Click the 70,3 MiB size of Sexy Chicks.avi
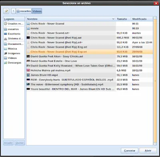The width and height of the screenshot is (160, 157). pos(122,56)
